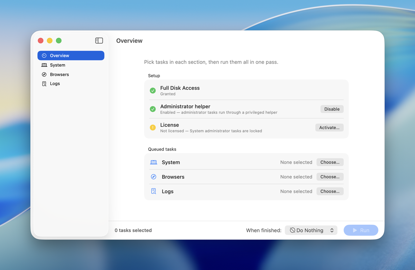
Task: Open the When finished Do Nothing dropdown
Action: (311, 230)
